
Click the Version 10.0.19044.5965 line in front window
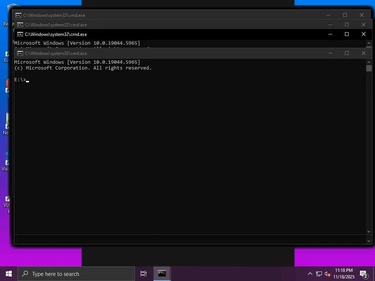pos(77,62)
